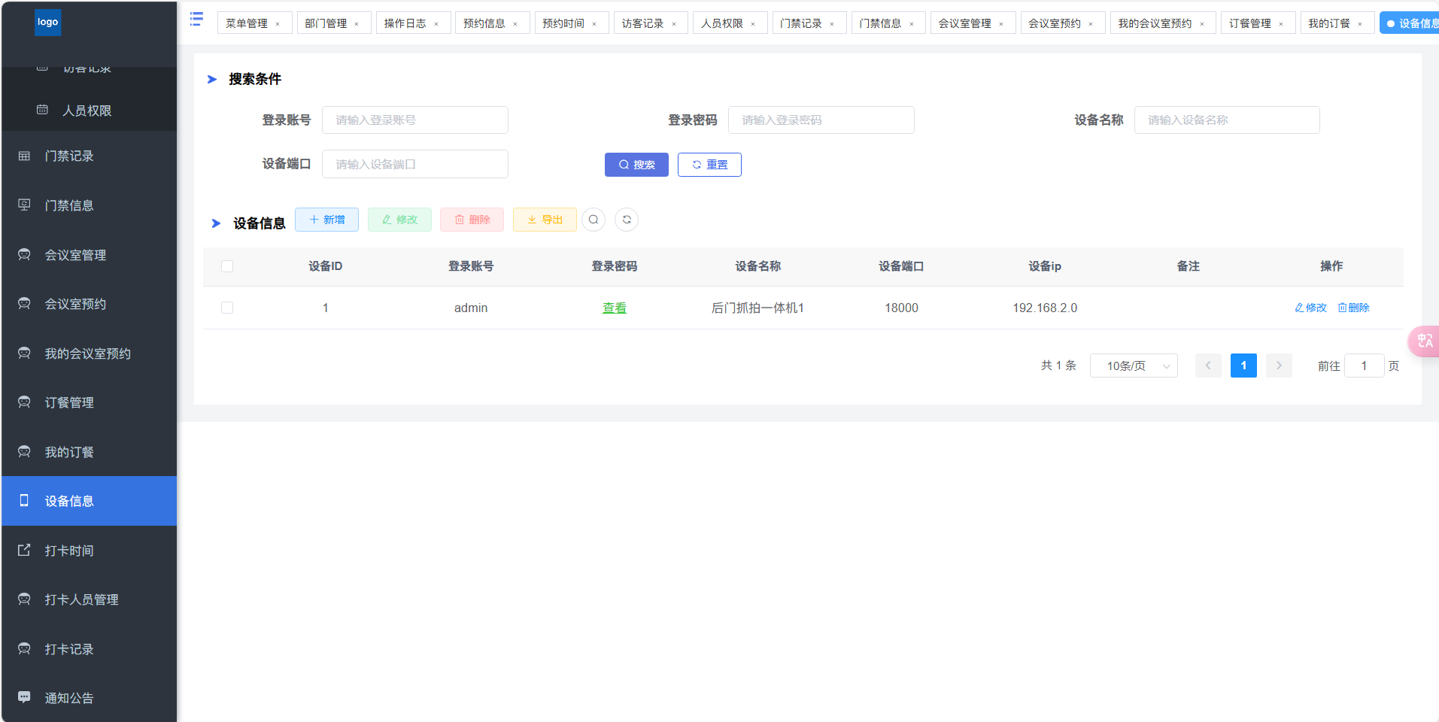This screenshot has height=722, width=1439.
Task: Close the 会议室管理 tab via its x
Action: pos(1001,24)
